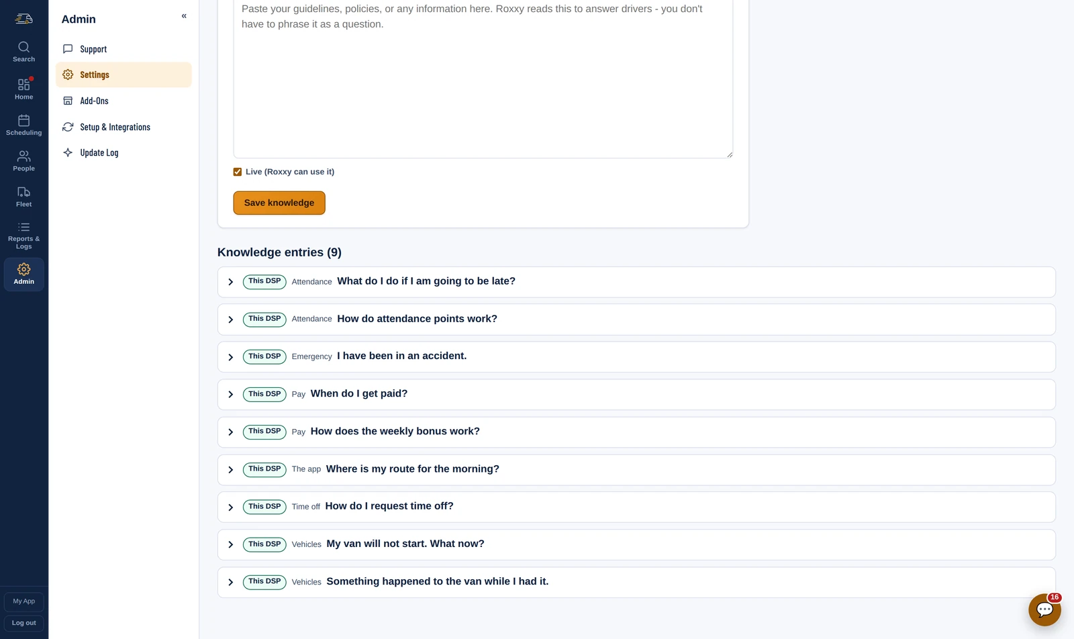The height and width of the screenshot is (639, 1074).
Task: Click 'The app' category label
Action: (306, 469)
